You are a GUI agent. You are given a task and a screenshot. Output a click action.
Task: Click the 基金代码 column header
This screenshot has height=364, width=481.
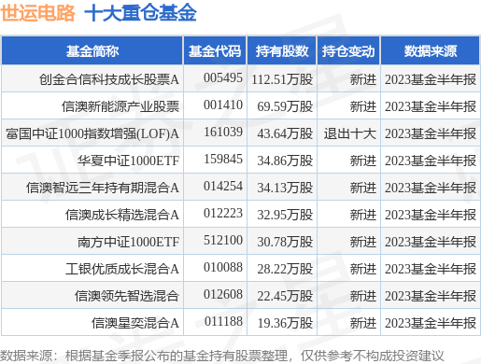[215, 50]
